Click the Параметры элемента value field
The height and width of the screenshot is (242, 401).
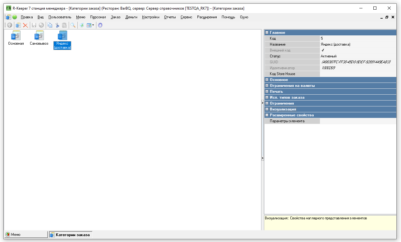point(358,121)
